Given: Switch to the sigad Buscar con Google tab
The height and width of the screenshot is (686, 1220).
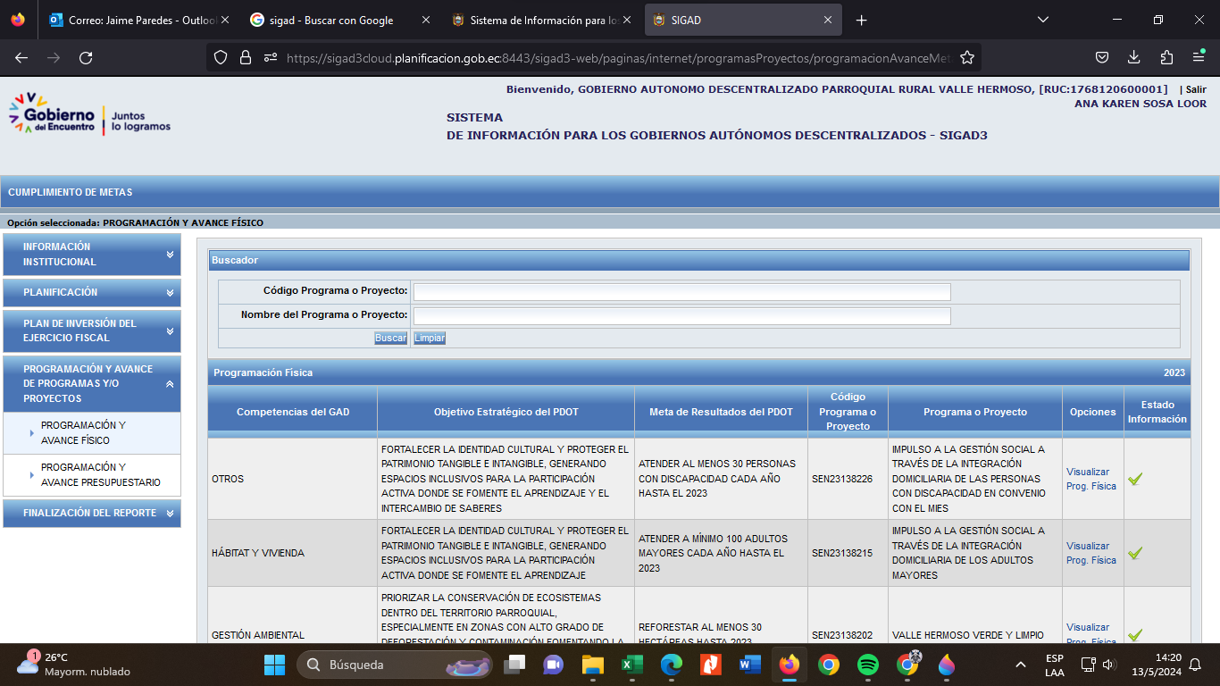Looking at the screenshot, I should click(330, 20).
